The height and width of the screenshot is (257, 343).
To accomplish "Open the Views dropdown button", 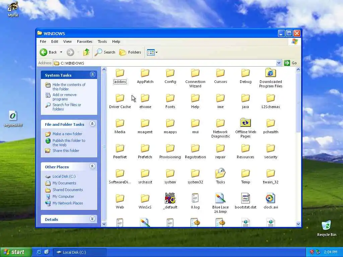I will tap(152, 52).
